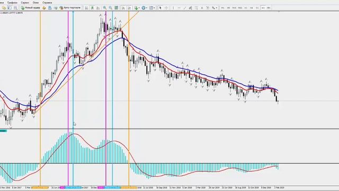Switch timeframe to M30

coord(240,8)
